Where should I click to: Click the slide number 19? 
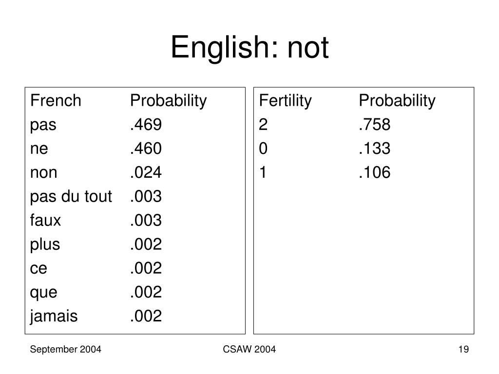[x=463, y=349]
